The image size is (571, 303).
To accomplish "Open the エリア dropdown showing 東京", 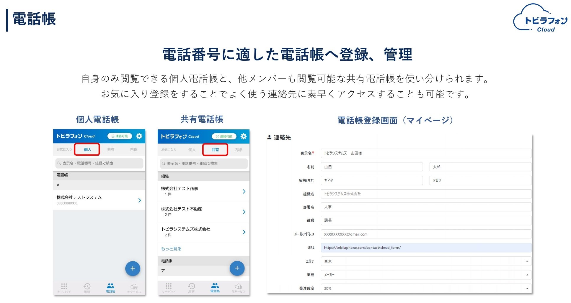I will pyautogui.click(x=426, y=261).
